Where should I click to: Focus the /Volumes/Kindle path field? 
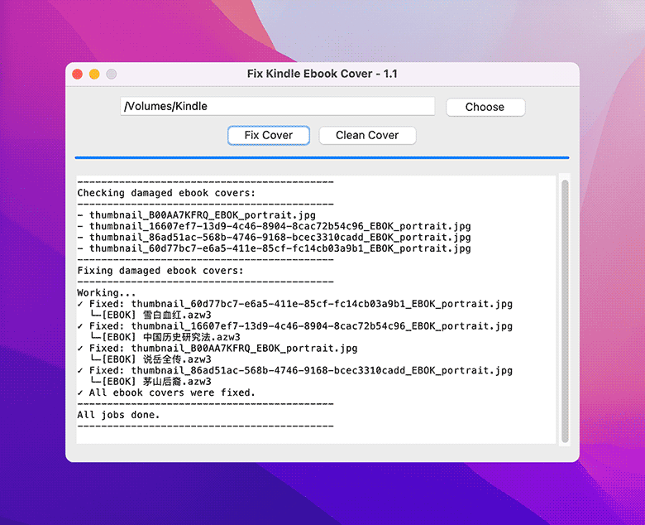pos(277,106)
